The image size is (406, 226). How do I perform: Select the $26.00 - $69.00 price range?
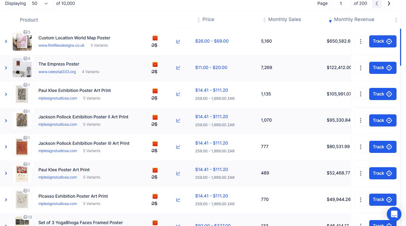212,41
